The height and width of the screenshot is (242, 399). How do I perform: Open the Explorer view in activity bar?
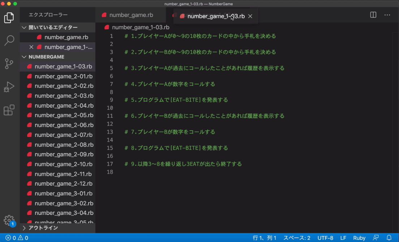tap(9, 18)
